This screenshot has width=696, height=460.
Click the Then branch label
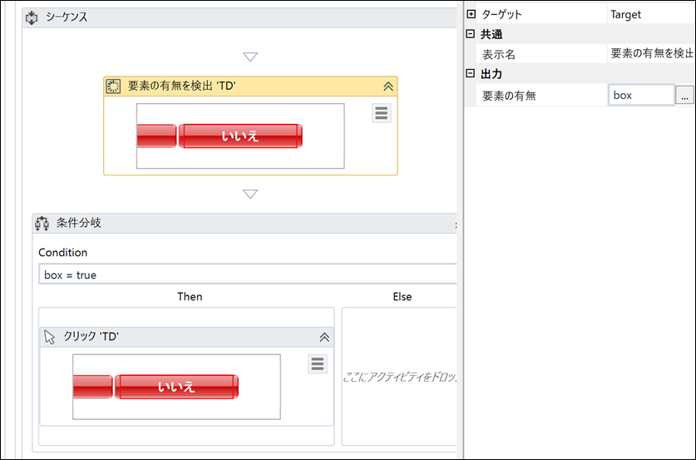pos(190,297)
